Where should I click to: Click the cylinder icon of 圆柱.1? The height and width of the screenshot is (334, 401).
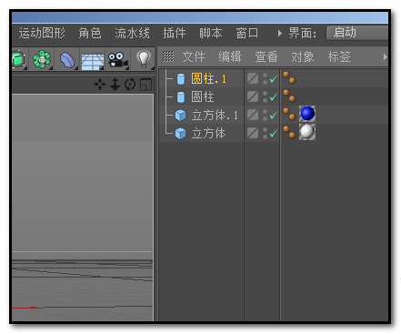[x=181, y=79]
